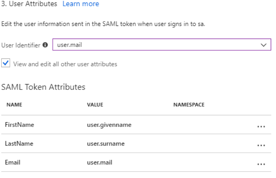Sort by the NAME column header

[14, 105]
